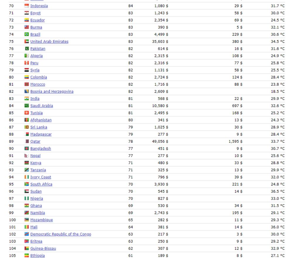
Task: Open the Democratic Republic of the Congo link
Action: [61, 234]
